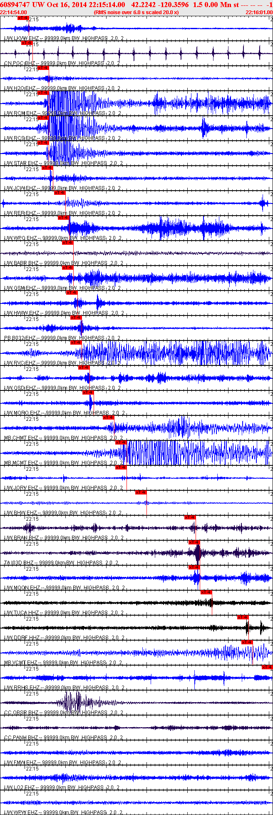Select the 'UW.RVC EHZ' station label
The height and width of the screenshot is (815, 273).
[x=20, y=363]
